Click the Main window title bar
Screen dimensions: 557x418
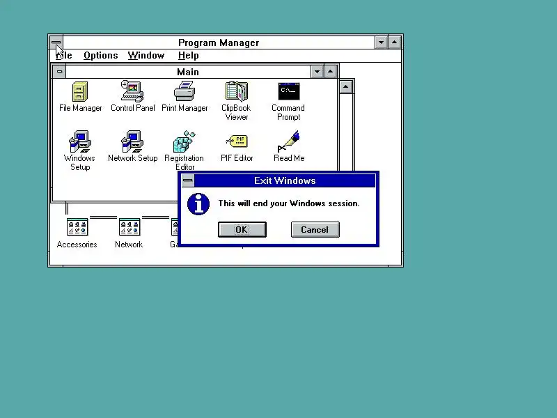[x=188, y=72]
